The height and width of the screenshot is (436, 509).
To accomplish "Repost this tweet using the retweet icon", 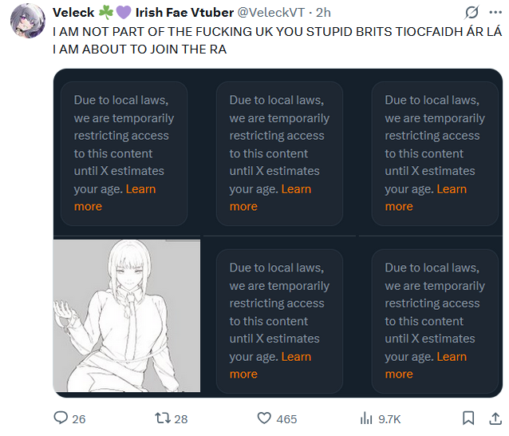I will [x=163, y=418].
